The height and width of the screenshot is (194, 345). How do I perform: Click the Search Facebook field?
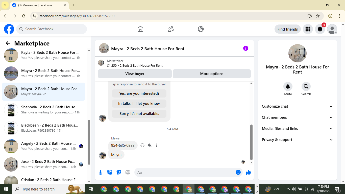[x=52, y=29]
